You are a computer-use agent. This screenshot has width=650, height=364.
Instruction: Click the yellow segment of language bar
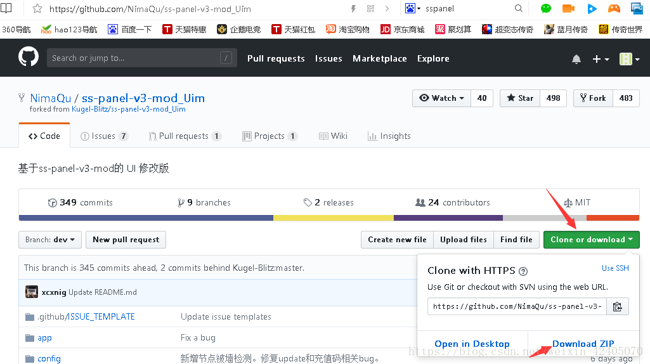click(334, 218)
